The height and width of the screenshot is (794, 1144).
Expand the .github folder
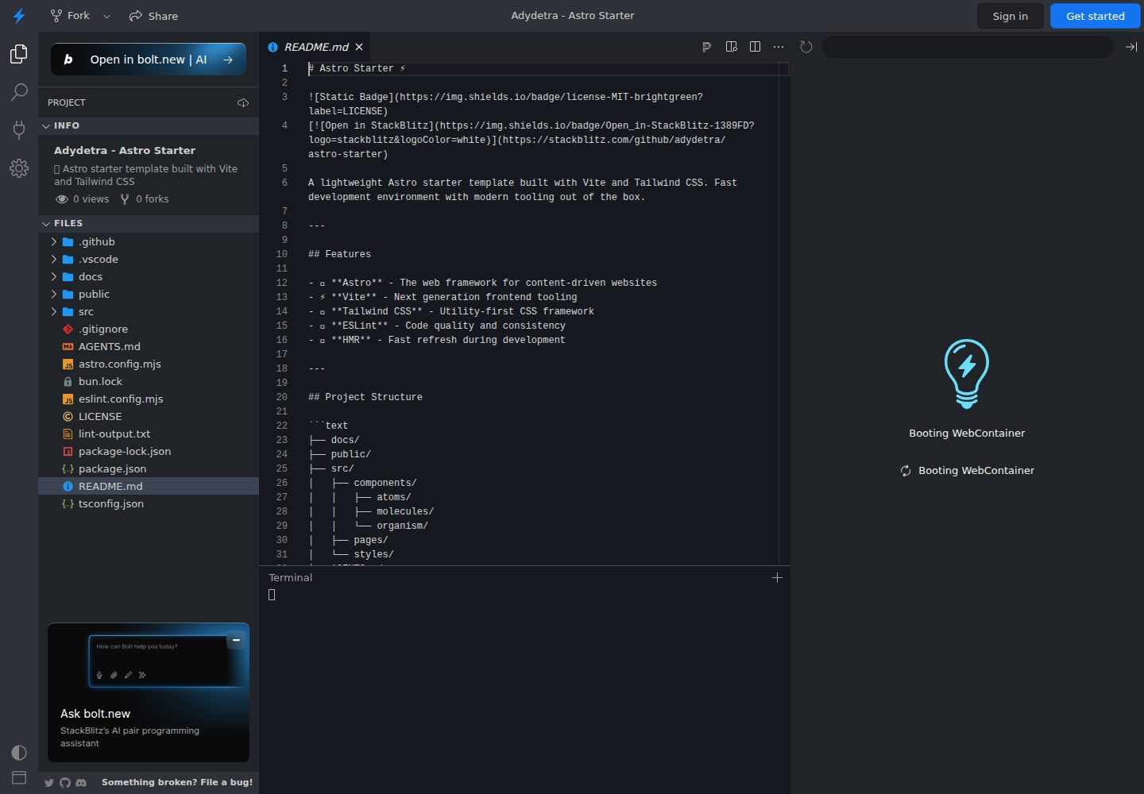click(x=149, y=241)
